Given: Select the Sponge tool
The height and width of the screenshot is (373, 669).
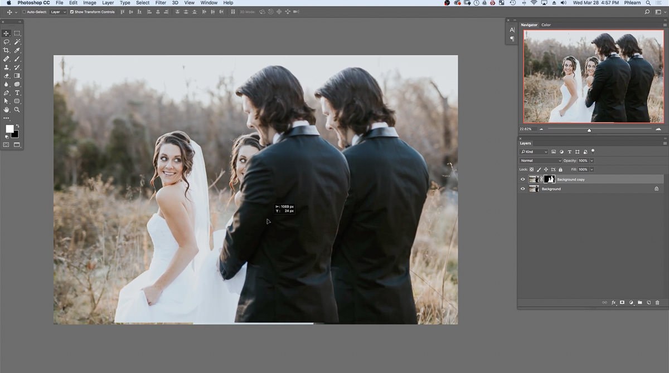Looking at the screenshot, I should click(17, 84).
